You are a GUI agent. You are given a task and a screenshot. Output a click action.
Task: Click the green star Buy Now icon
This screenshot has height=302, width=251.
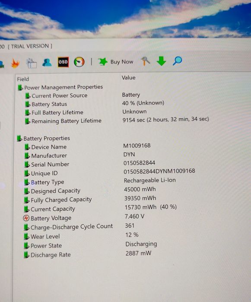pyautogui.click(x=103, y=62)
